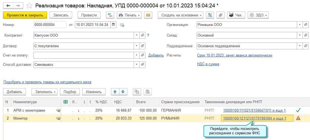Click the Контрагент field Кактусик ООО
The height and width of the screenshot is (140, 310).
coord(84,35)
